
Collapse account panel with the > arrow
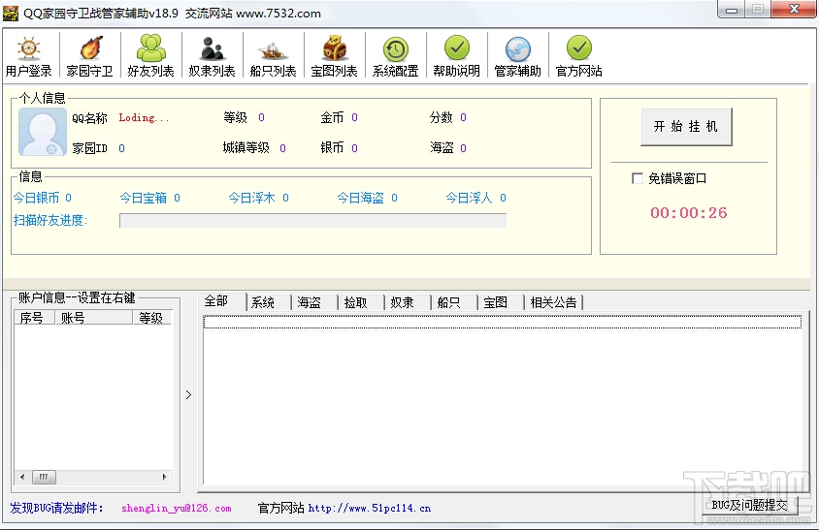coord(188,395)
